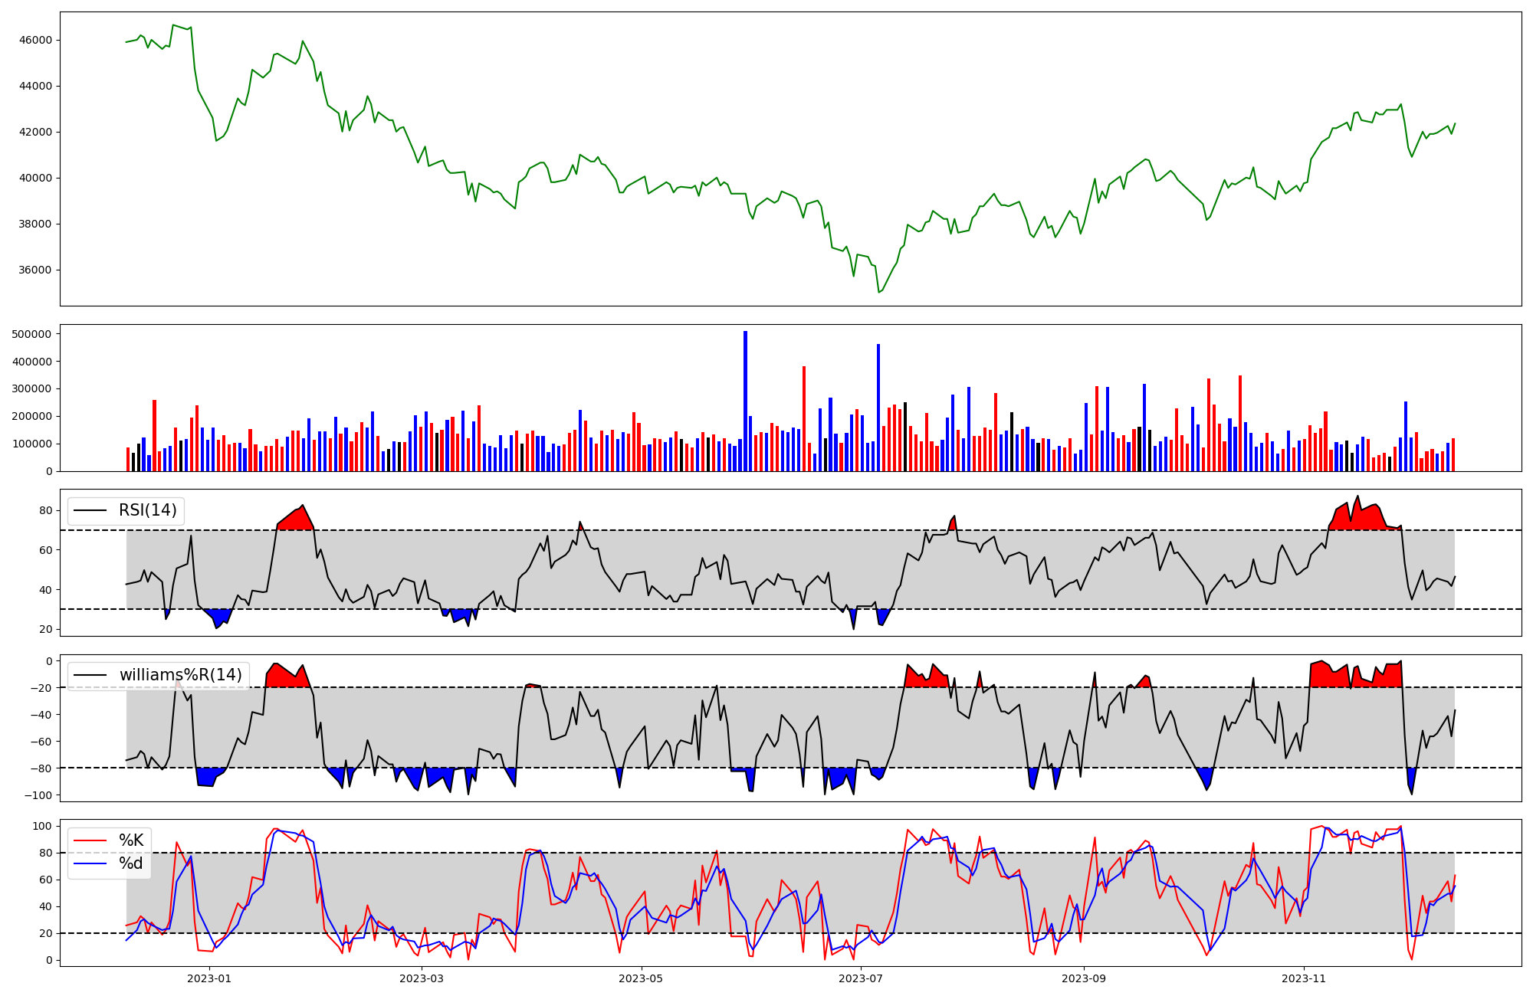Click the 500000 volume axis label

pos(32,334)
